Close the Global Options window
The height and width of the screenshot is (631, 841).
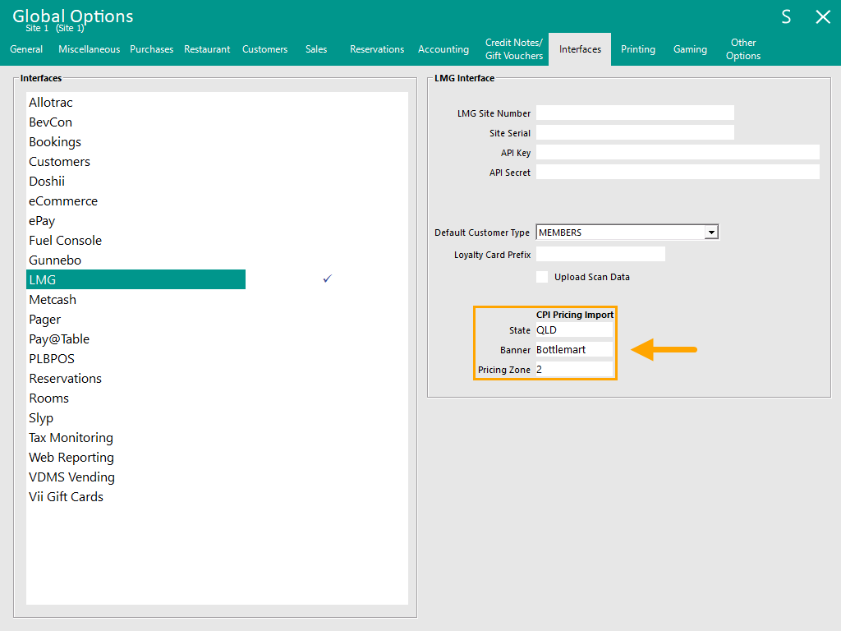[x=822, y=17]
